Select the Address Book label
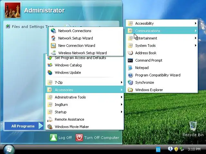This screenshot has height=154, width=206. tap(146, 53)
